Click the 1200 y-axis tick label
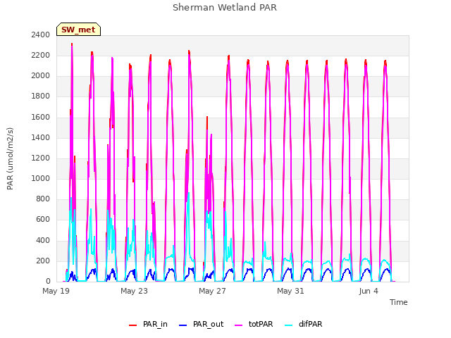 click(x=41, y=158)
